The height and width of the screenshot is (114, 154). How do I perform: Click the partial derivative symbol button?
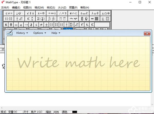coord(31,25)
